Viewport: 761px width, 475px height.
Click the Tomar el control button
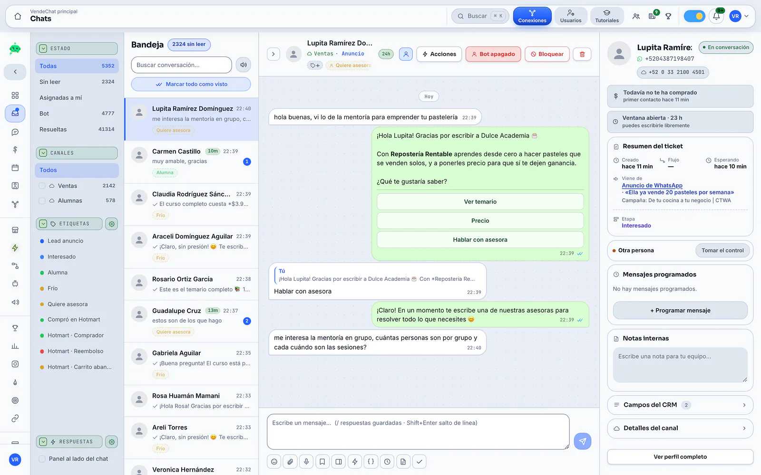click(x=722, y=250)
